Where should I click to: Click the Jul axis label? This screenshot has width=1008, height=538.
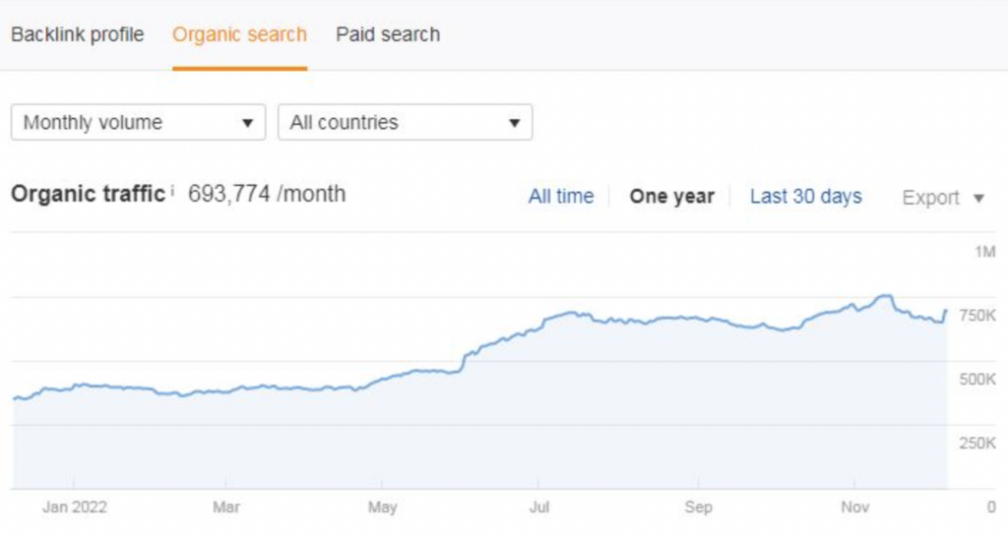click(539, 508)
